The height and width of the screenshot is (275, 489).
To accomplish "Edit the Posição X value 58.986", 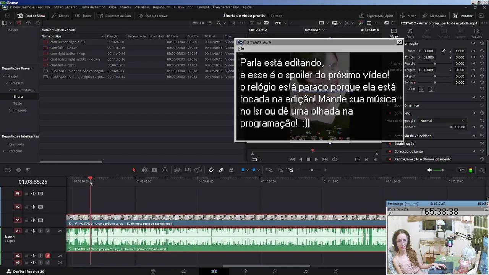I will point(429,57).
